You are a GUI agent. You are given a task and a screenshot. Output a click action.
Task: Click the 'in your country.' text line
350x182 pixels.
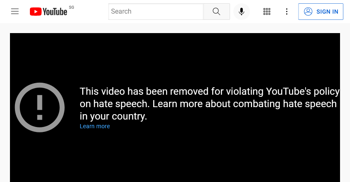tap(113, 116)
